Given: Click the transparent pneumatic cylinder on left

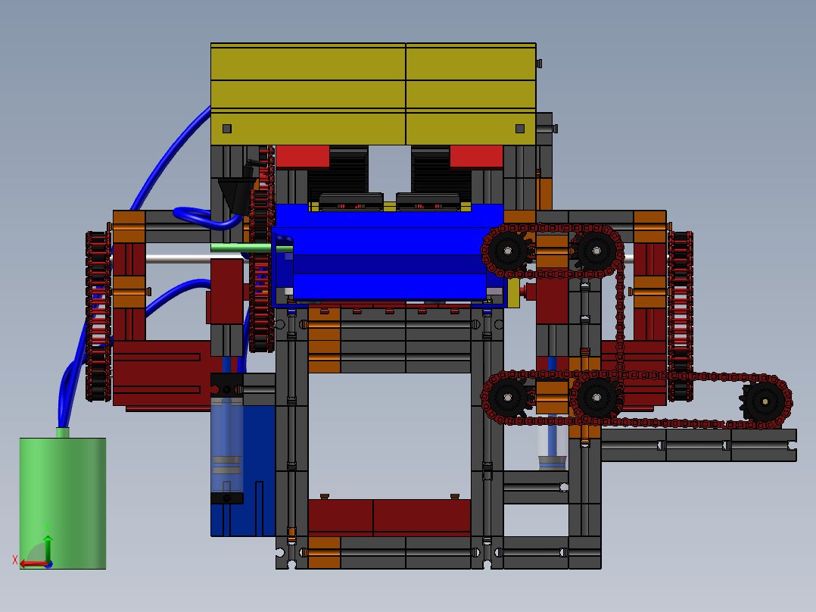Looking at the screenshot, I should point(226,444).
